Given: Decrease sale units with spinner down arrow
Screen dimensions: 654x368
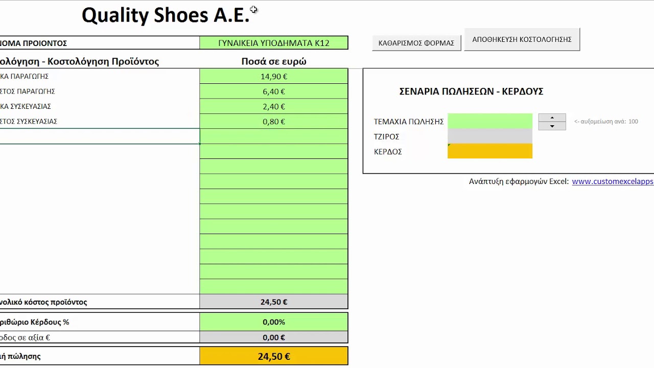Looking at the screenshot, I should tap(552, 126).
